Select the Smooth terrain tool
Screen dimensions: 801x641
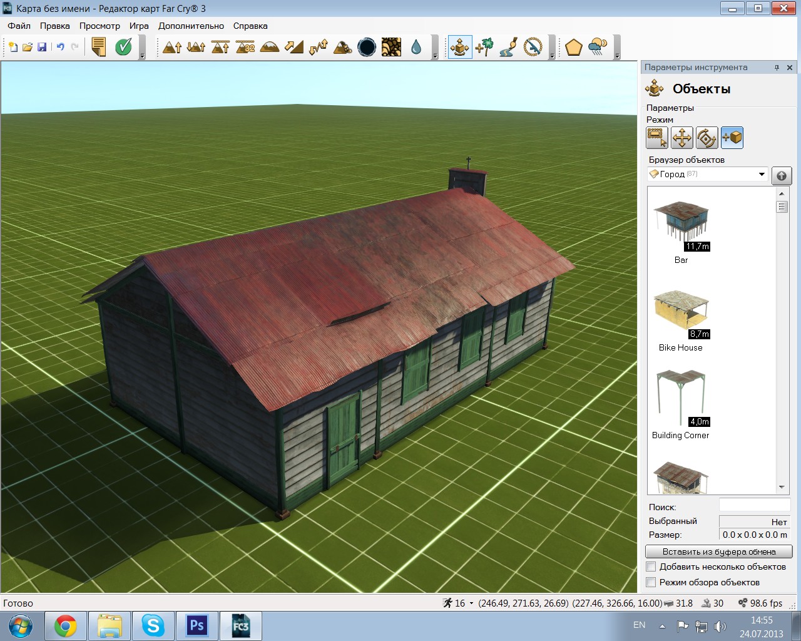click(270, 47)
